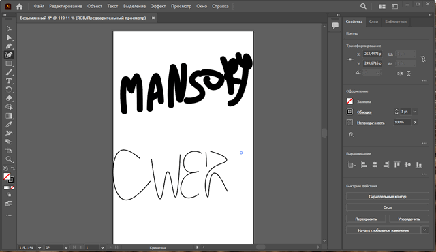
Task: Select the Eyedropper tool
Action: tap(9, 125)
